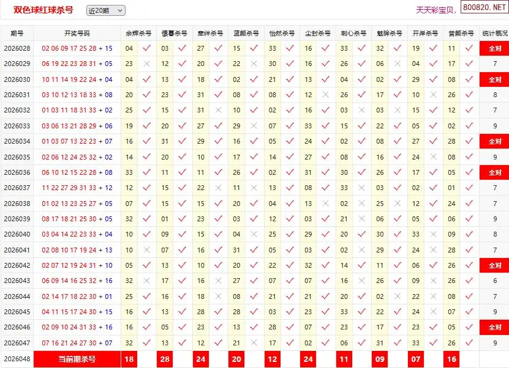Click the check mark under 余辉杀号 for 2026028
509x368 pixels.
coord(146,48)
